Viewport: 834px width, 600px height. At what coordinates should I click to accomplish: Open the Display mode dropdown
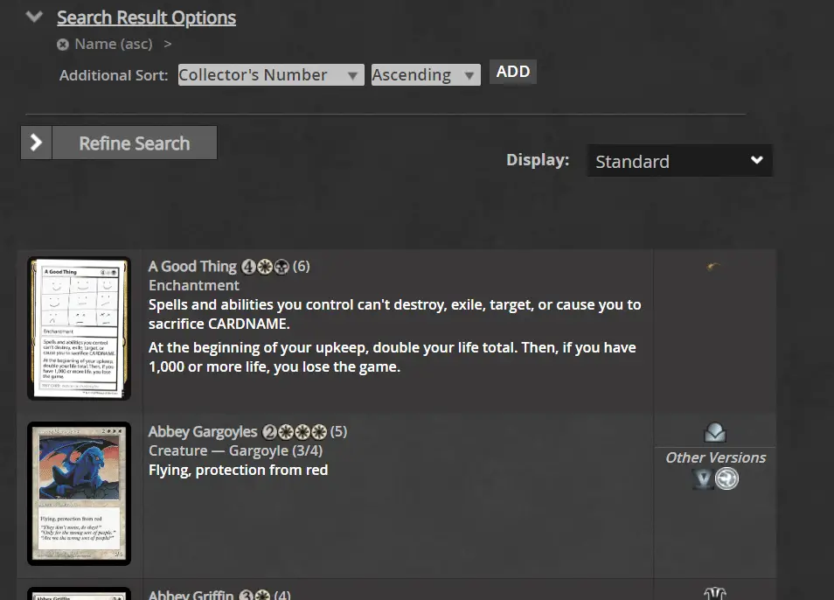[680, 161]
